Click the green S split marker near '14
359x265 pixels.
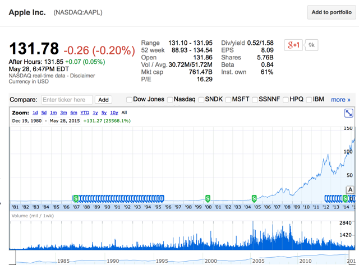click(345, 198)
